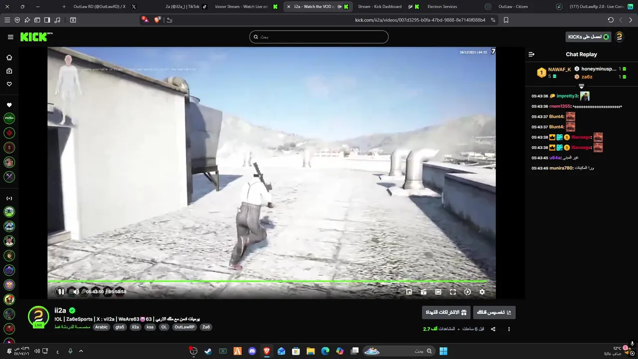
Task: Pause the VOD video playback
Action: 61,292
